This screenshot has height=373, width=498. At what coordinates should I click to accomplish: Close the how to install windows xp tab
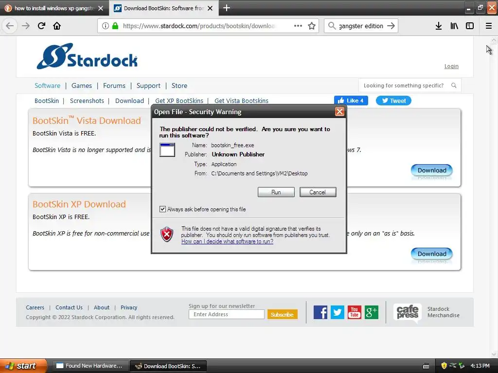(x=101, y=8)
